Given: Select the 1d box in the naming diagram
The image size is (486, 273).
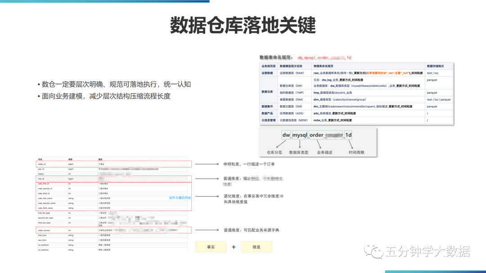Looking at the screenshot, I should 348,135.
